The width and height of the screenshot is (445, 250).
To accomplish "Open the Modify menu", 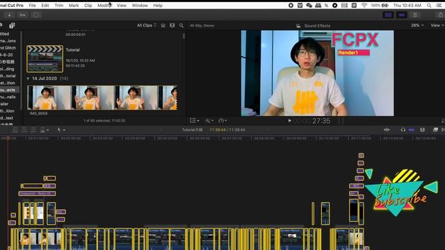I will tap(104, 6).
